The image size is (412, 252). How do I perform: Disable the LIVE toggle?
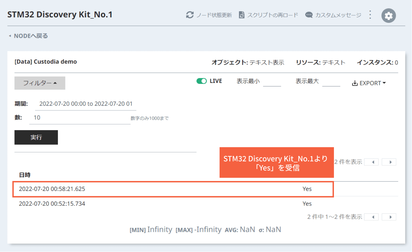(x=202, y=81)
